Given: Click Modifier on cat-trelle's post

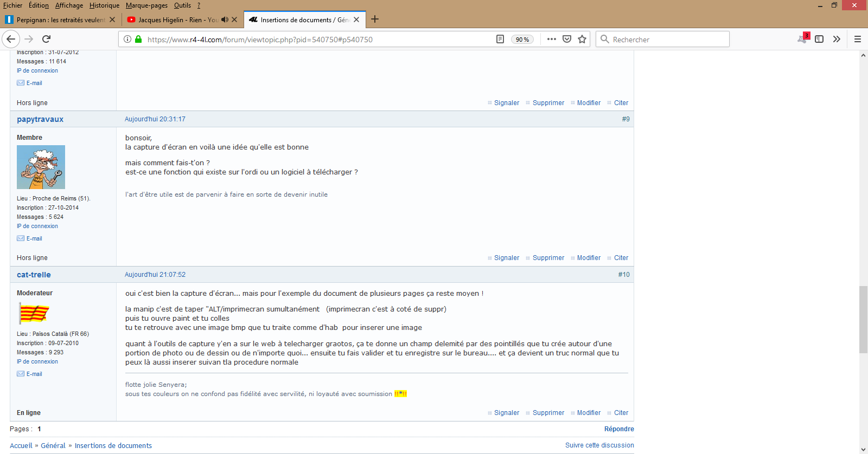Looking at the screenshot, I should [x=589, y=413].
